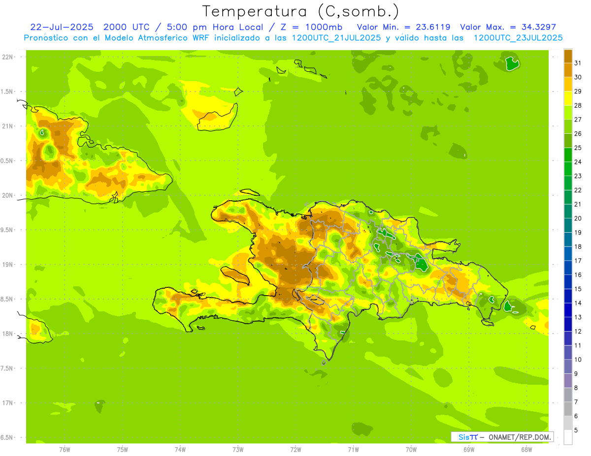Click the "Valor Max. = 34.3297" text

[x=508, y=27]
